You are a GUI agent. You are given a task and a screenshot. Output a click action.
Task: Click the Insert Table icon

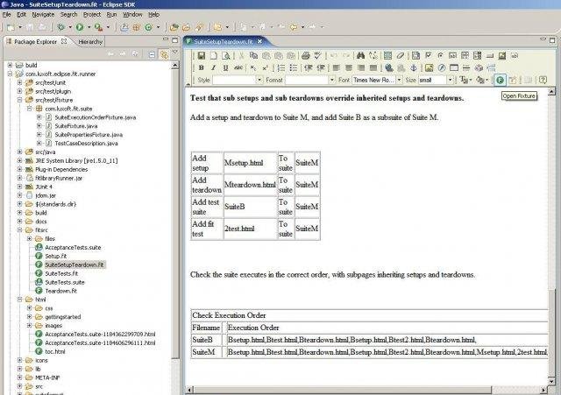[x=454, y=68]
